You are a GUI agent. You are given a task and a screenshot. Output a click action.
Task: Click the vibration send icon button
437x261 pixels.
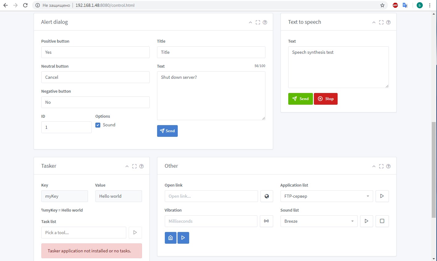tap(266, 221)
